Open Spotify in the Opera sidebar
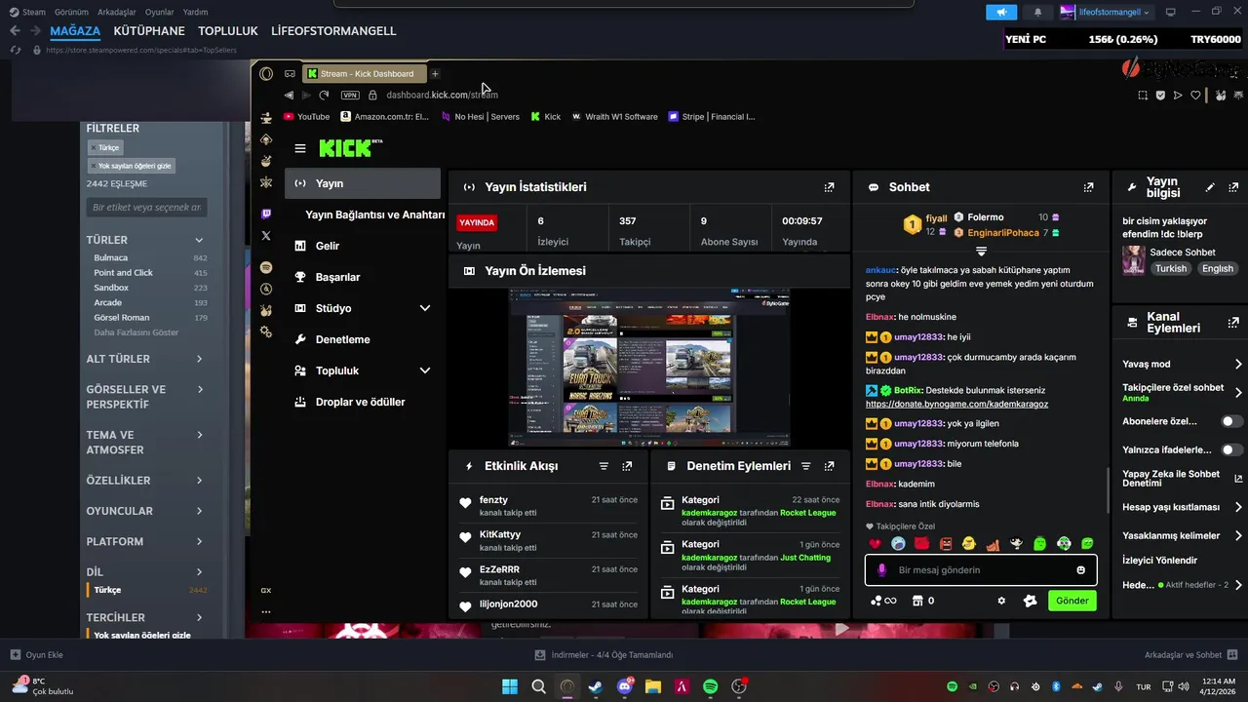 (x=266, y=267)
